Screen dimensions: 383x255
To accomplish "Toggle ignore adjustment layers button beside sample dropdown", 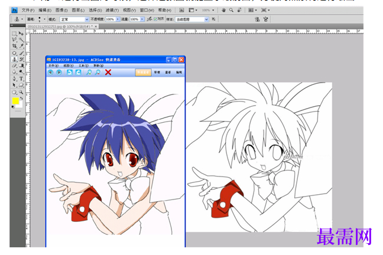I will coord(214,19).
